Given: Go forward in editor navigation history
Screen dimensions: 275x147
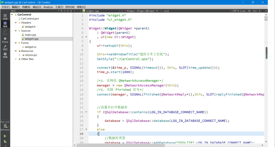Looking at the screenshot, I should click(78, 11).
